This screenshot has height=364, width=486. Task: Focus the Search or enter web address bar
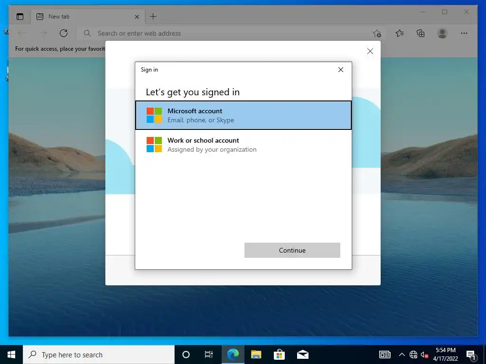[x=231, y=33]
